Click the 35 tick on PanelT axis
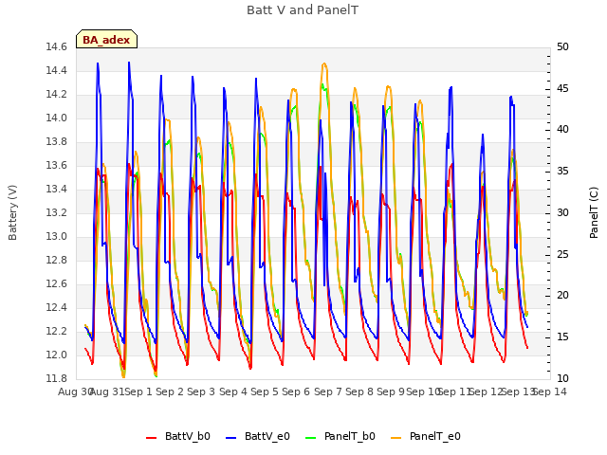607x455 pixels. point(562,172)
